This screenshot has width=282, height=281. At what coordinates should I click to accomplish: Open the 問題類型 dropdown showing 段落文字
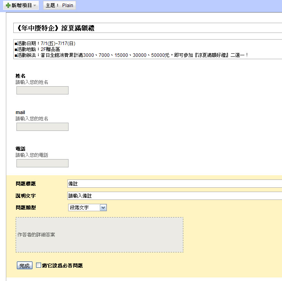[x=87, y=208]
